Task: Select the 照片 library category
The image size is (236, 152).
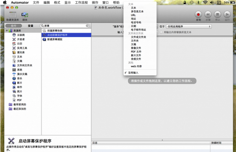Action: pyautogui.click(x=19, y=92)
